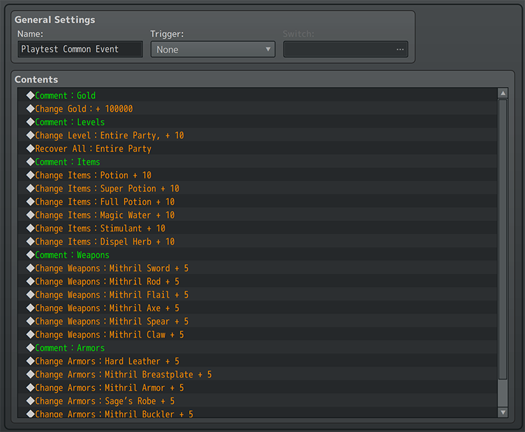Click diamond icon beside Change Gold command
525x432 pixels.
click(31, 109)
